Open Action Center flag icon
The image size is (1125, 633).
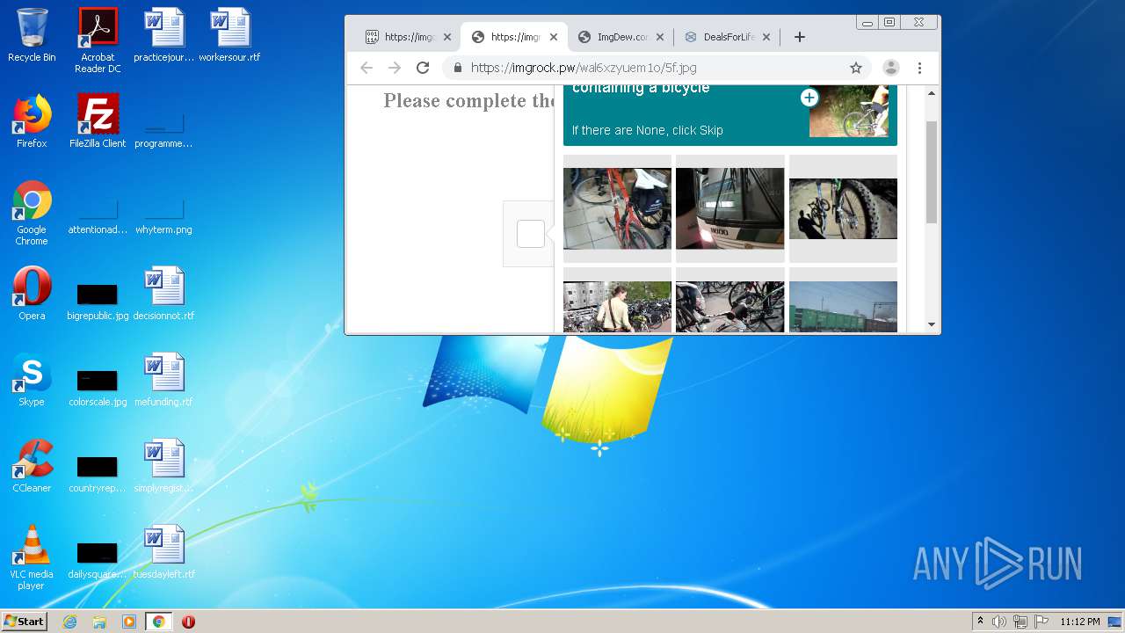1042,622
